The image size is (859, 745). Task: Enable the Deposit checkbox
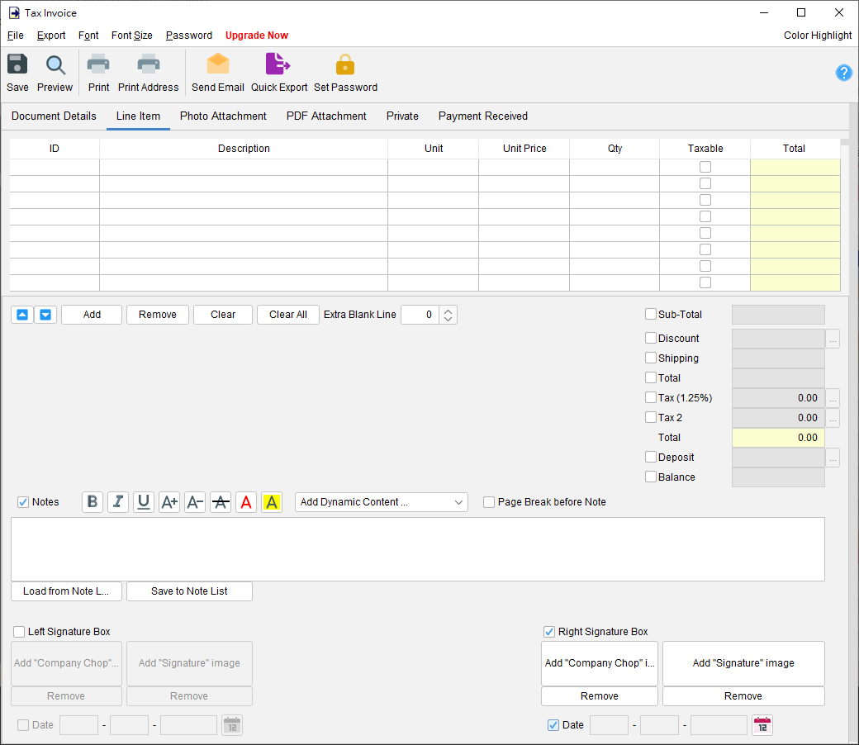tap(651, 457)
